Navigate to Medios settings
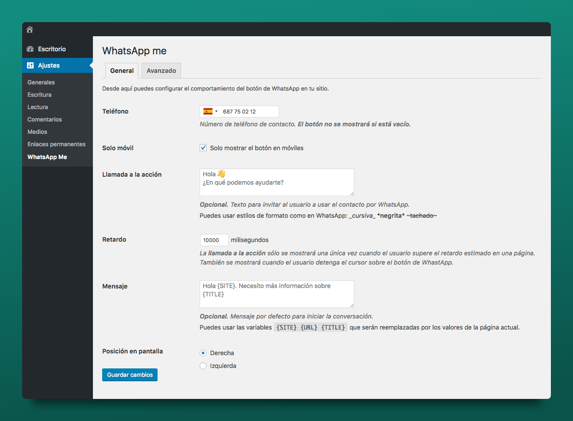The height and width of the screenshot is (421, 573). click(37, 132)
